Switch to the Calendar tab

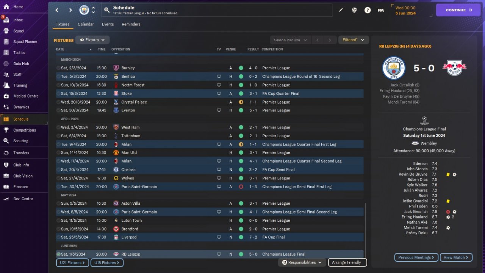[86, 24]
